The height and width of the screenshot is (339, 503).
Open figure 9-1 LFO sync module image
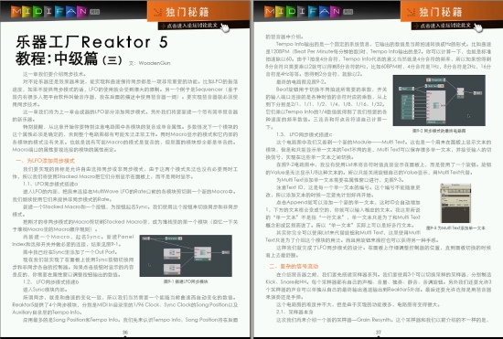point(186,256)
